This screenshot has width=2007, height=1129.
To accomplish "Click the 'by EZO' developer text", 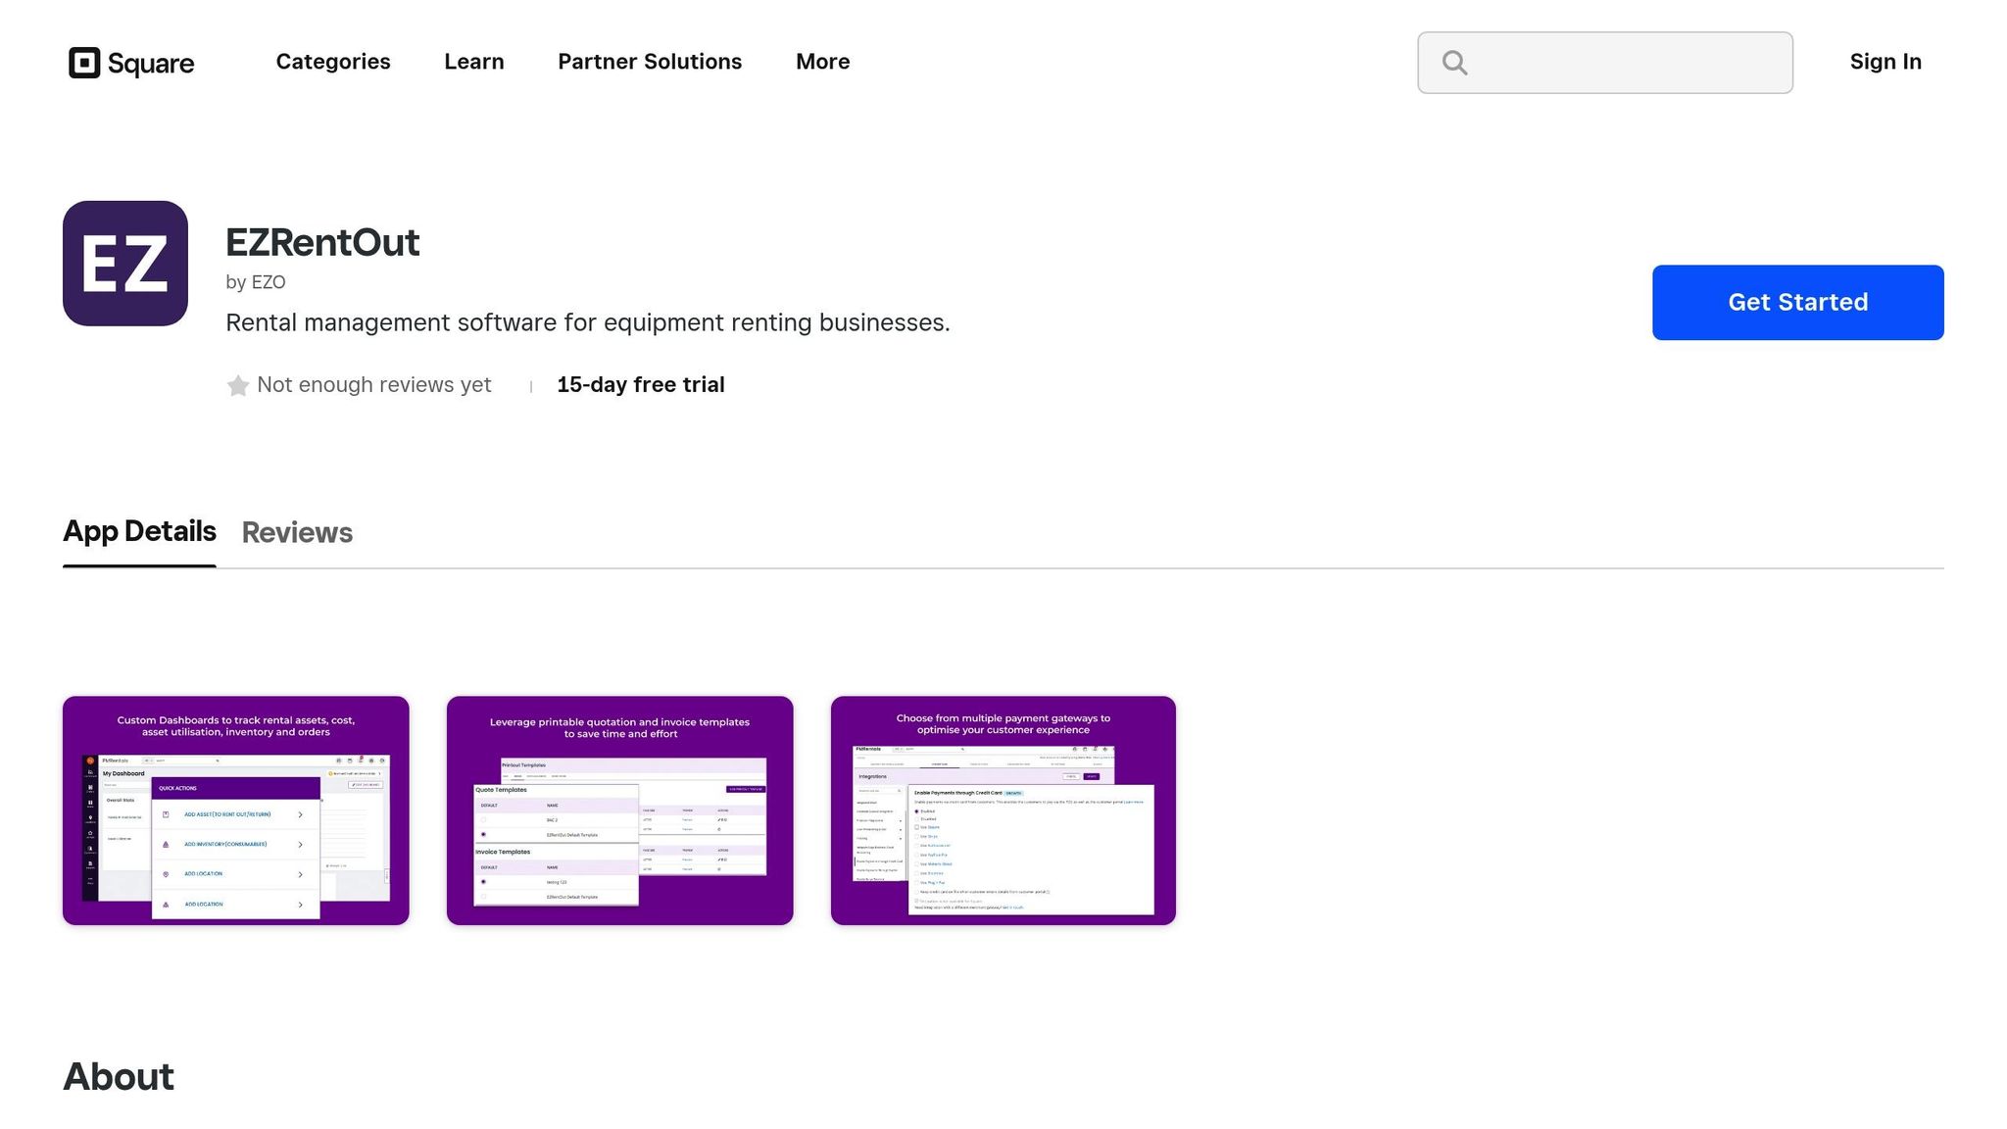I will point(256,282).
